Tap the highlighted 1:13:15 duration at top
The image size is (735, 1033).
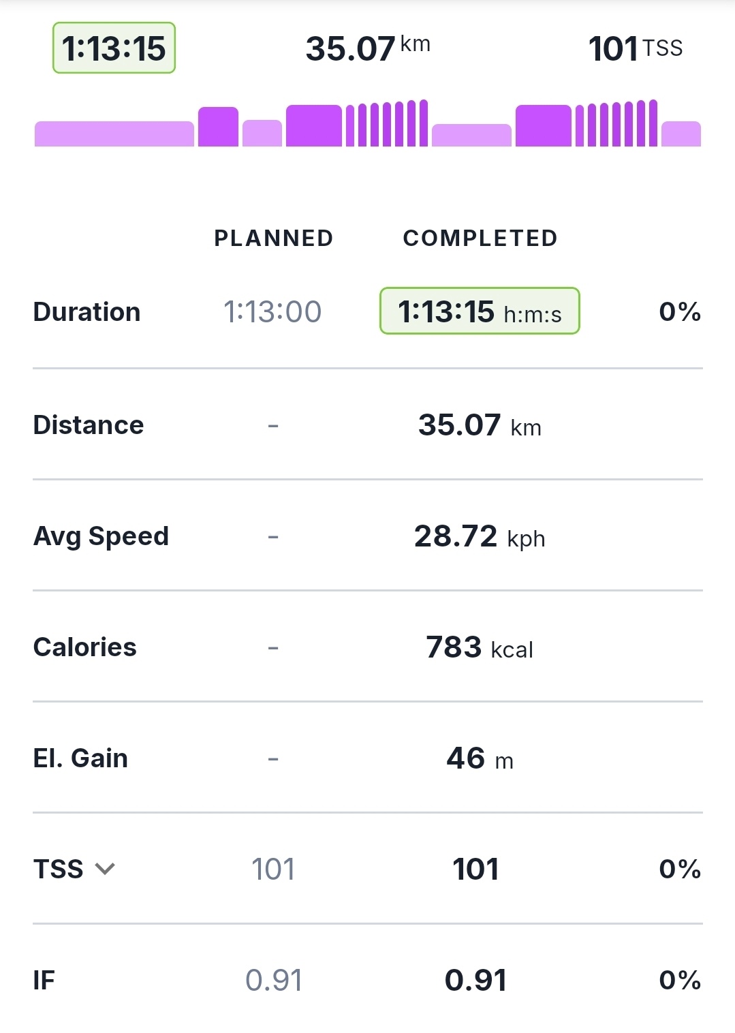pos(114,48)
